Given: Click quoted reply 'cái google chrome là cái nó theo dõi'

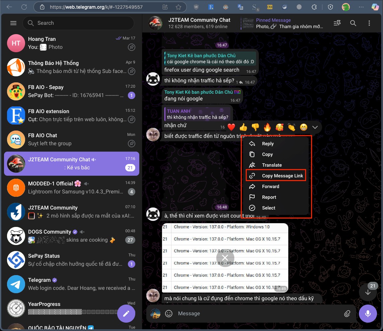Looking at the screenshot, I should coord(210,59).
